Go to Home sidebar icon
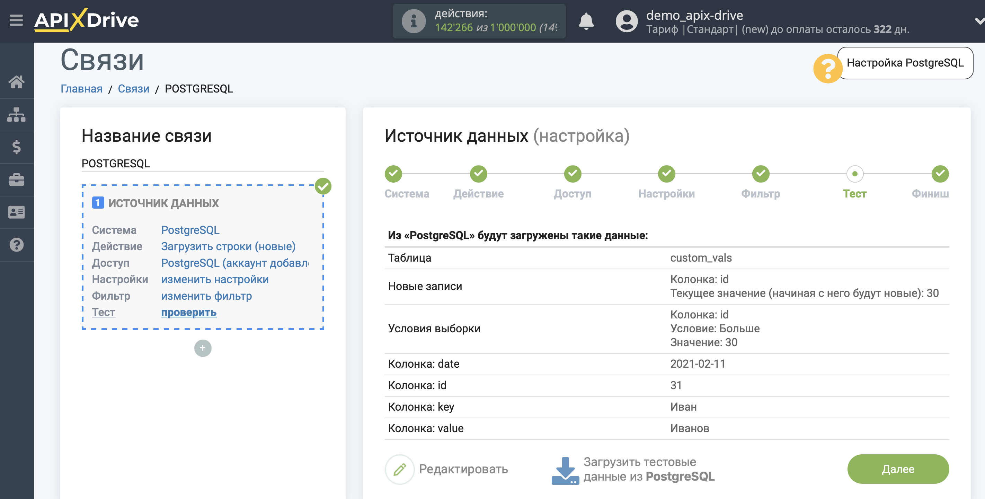Viewport: 985px width, 499px height. pos(16,81)
